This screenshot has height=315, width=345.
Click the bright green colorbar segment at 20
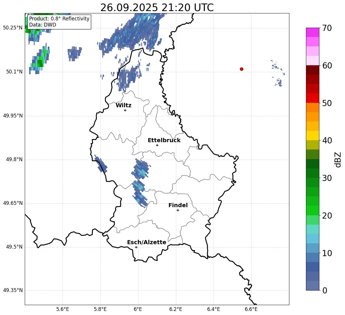312,210
